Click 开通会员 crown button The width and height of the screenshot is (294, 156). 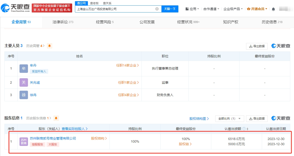coord(257,9)
